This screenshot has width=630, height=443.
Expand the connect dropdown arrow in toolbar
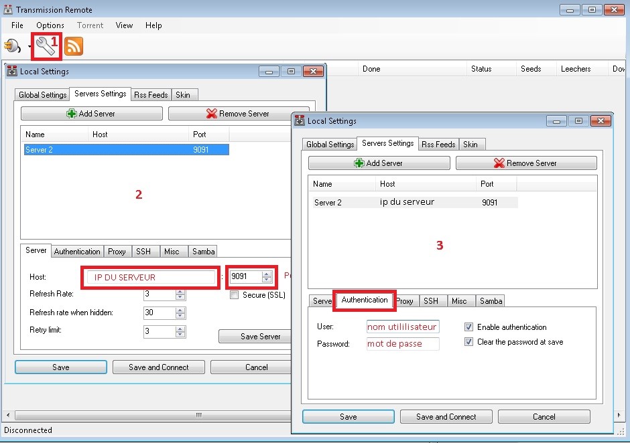(29, 47)
